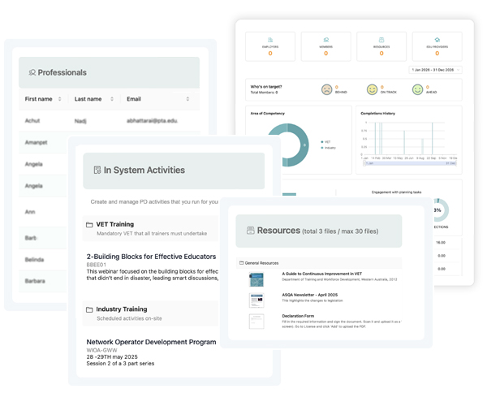Open ASQA Newsletter - April 2025 resource
Viewport: 487px width, 393px height.
tap(310, 295)
